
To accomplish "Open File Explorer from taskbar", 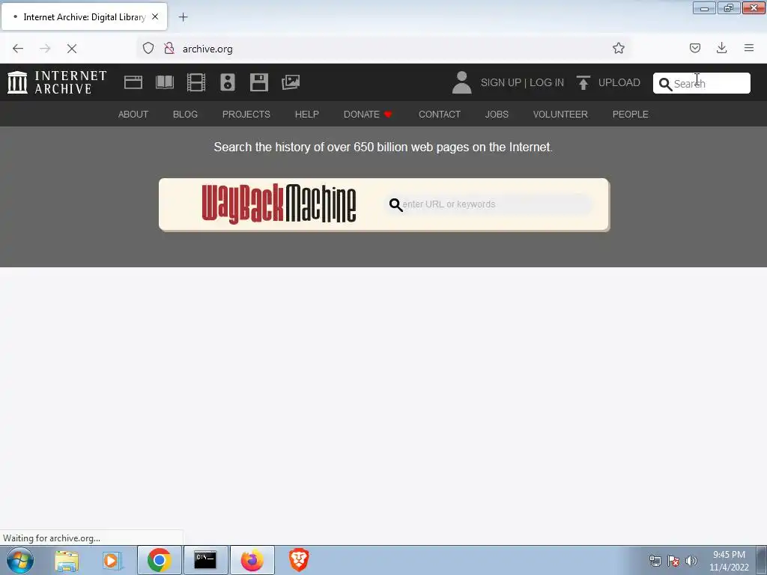I will coord(67,560).
